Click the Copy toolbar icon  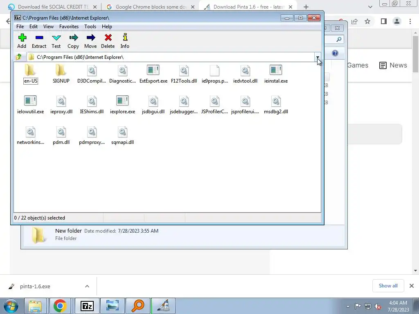[73, 41]
